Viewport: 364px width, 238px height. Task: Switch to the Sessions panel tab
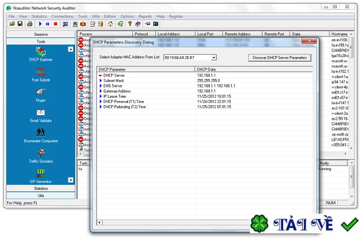41,34
